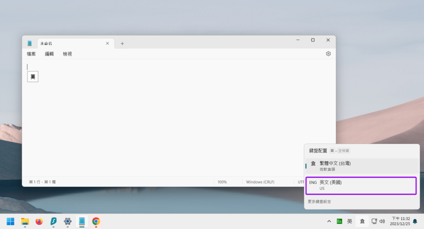The height and width of the screenshot is (229, 424).
Task: Click Windows (CRLF) in status bar
Action: 260,182
